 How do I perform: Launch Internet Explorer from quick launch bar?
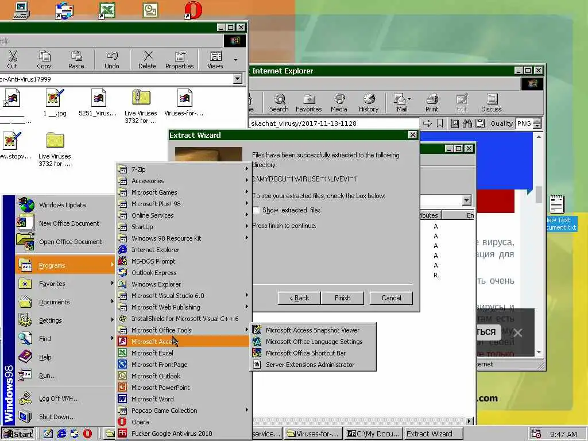[61, 434]
